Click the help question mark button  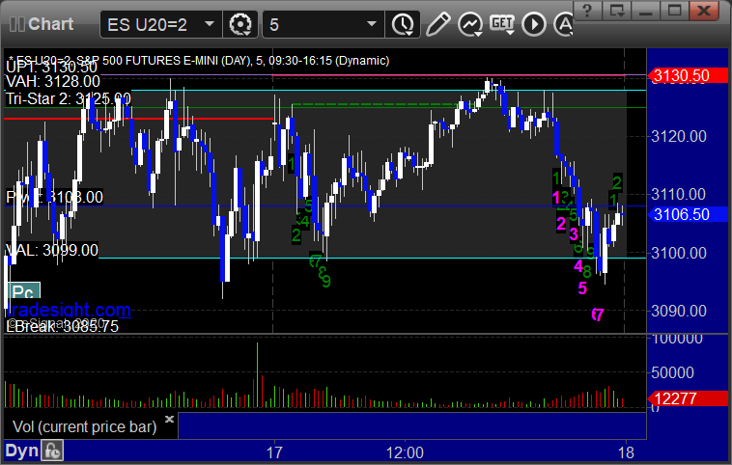click(587, 11)
